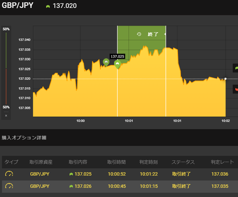
Task: Click expiry time 10:01:22
Action: coord(149,174)
